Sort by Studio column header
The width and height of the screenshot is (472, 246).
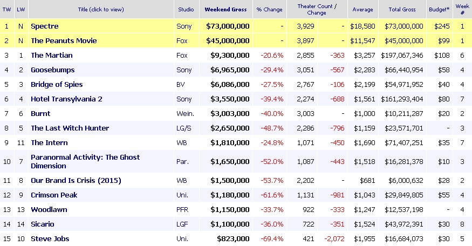click(x=186, y=9)
